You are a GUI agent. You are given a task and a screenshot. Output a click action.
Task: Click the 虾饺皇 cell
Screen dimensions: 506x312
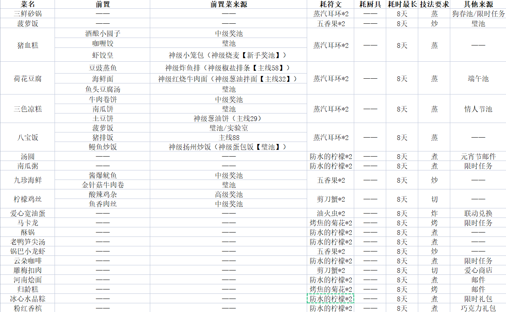[x=103, y=55]
